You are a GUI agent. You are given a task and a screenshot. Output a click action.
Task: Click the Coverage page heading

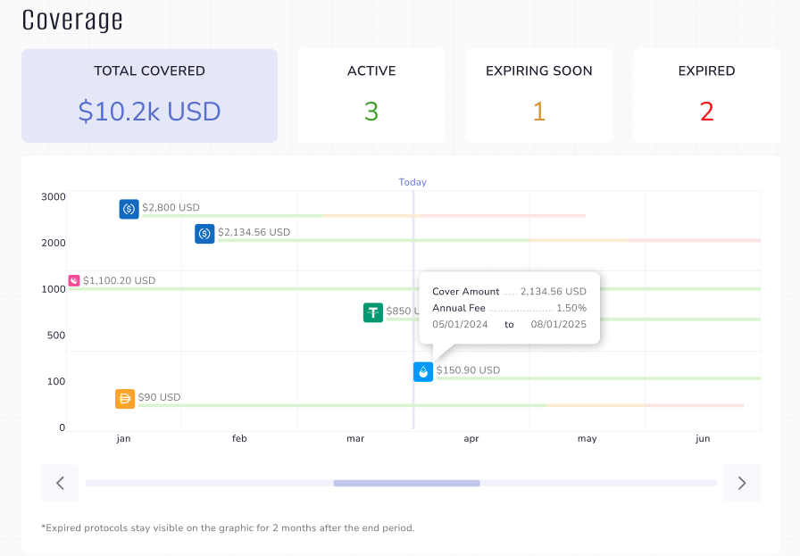pyautogui.click(x=72, y=21)
